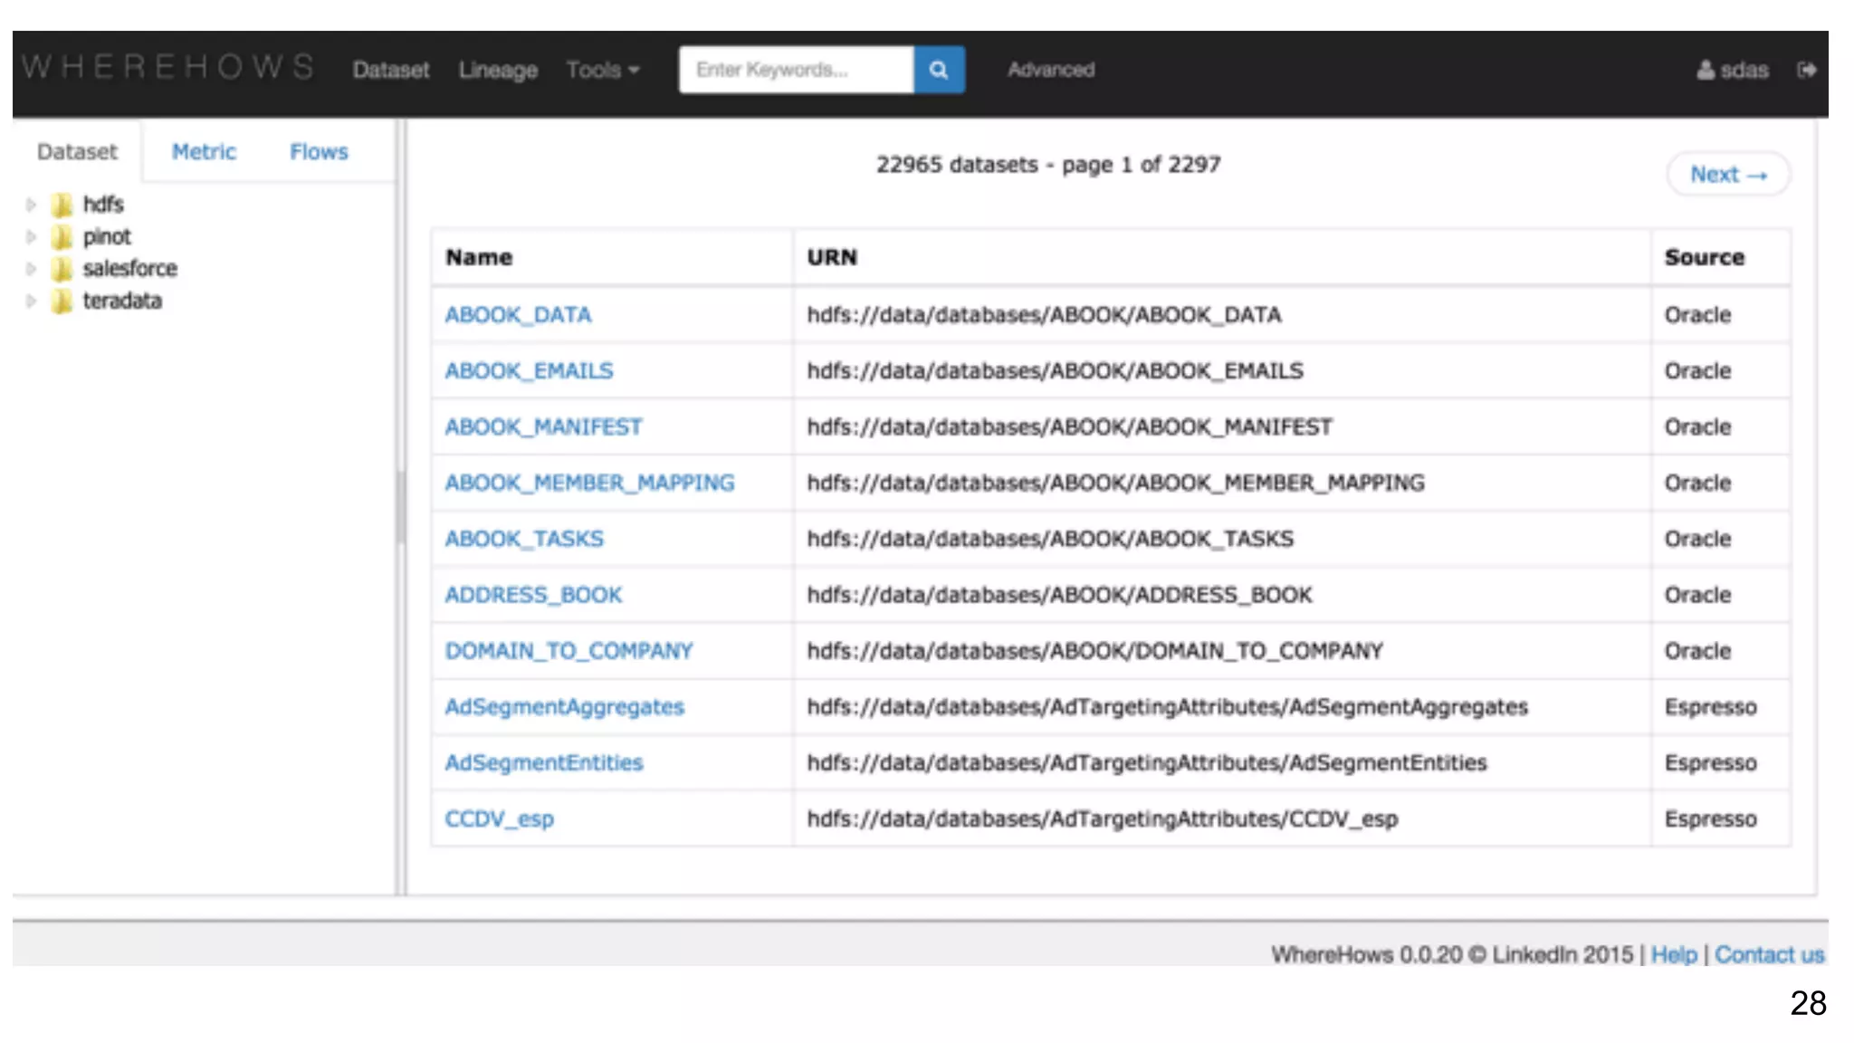The width and height of the screenshot is (1854, 1043).
Task: Expand the pinot tree node arrow
Action: point(31,237)
